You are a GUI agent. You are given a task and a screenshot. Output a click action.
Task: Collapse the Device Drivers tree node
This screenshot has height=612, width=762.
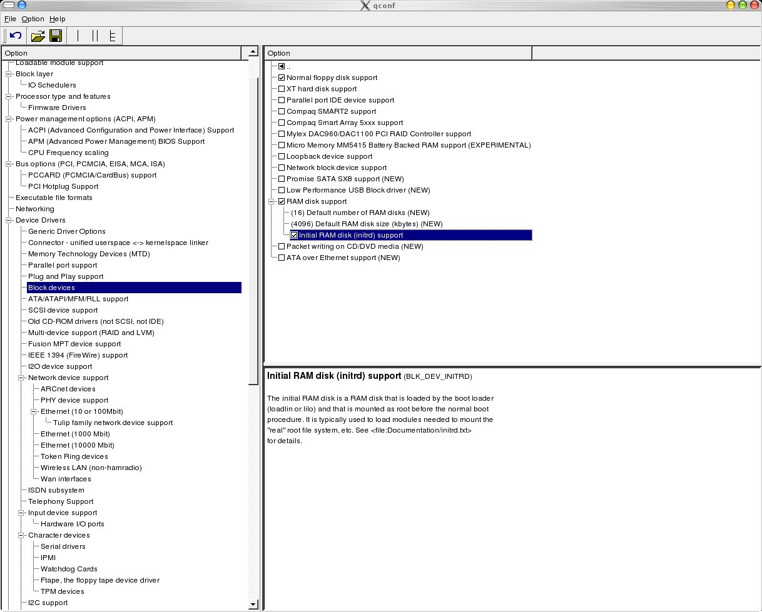coord(9,220)
